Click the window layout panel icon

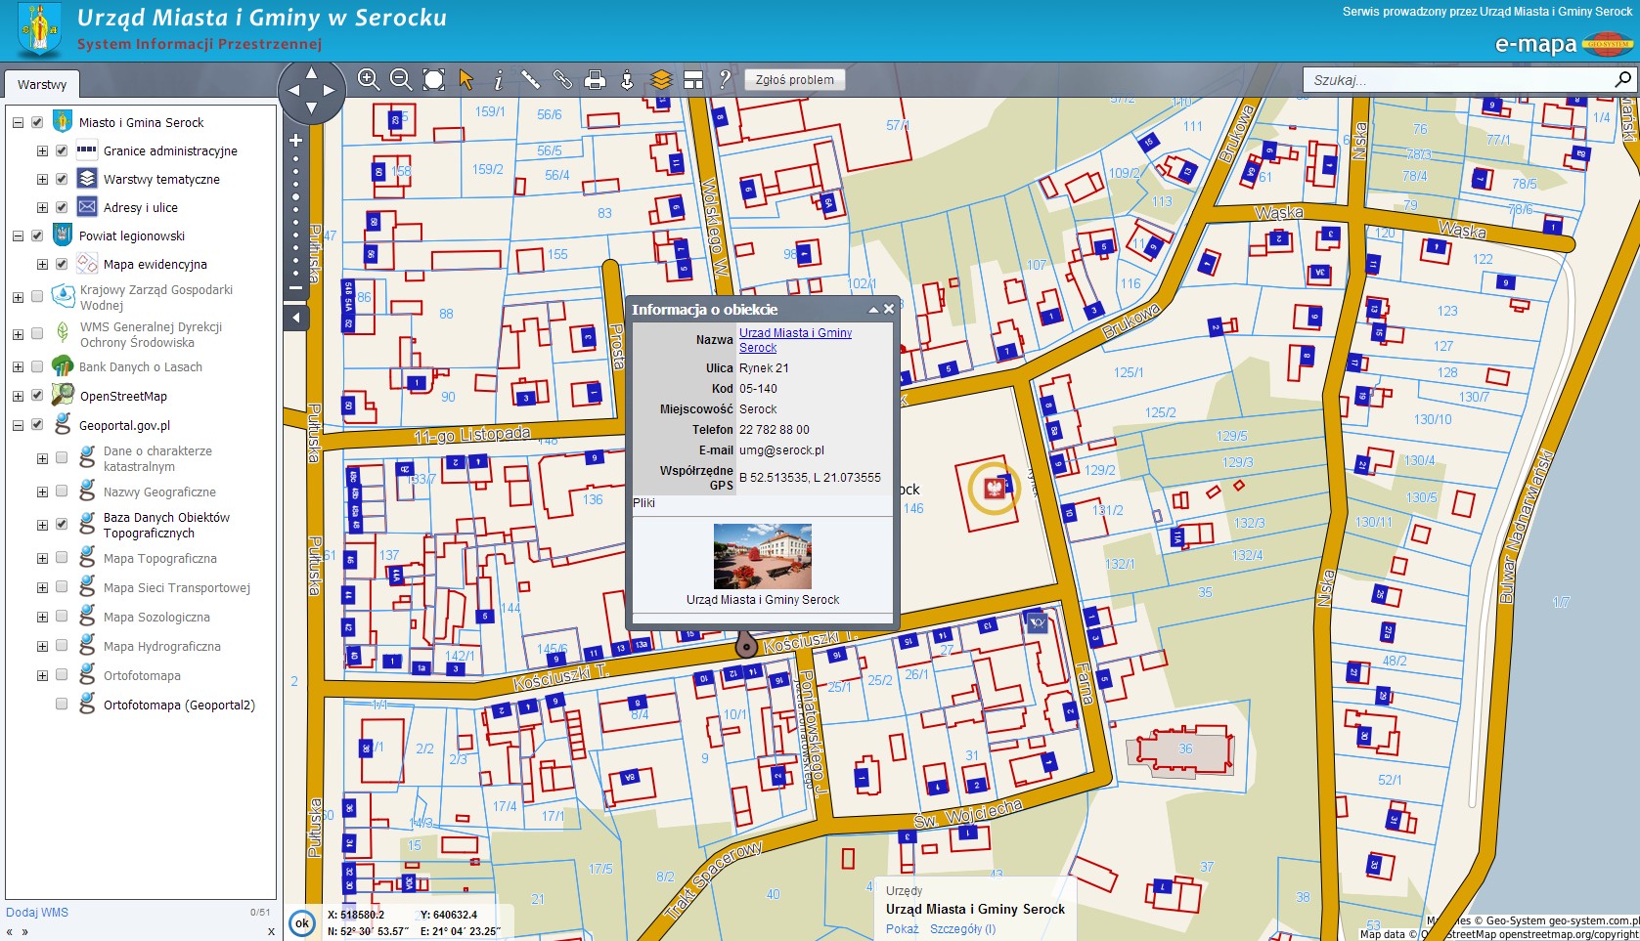[x=693, y=80]
